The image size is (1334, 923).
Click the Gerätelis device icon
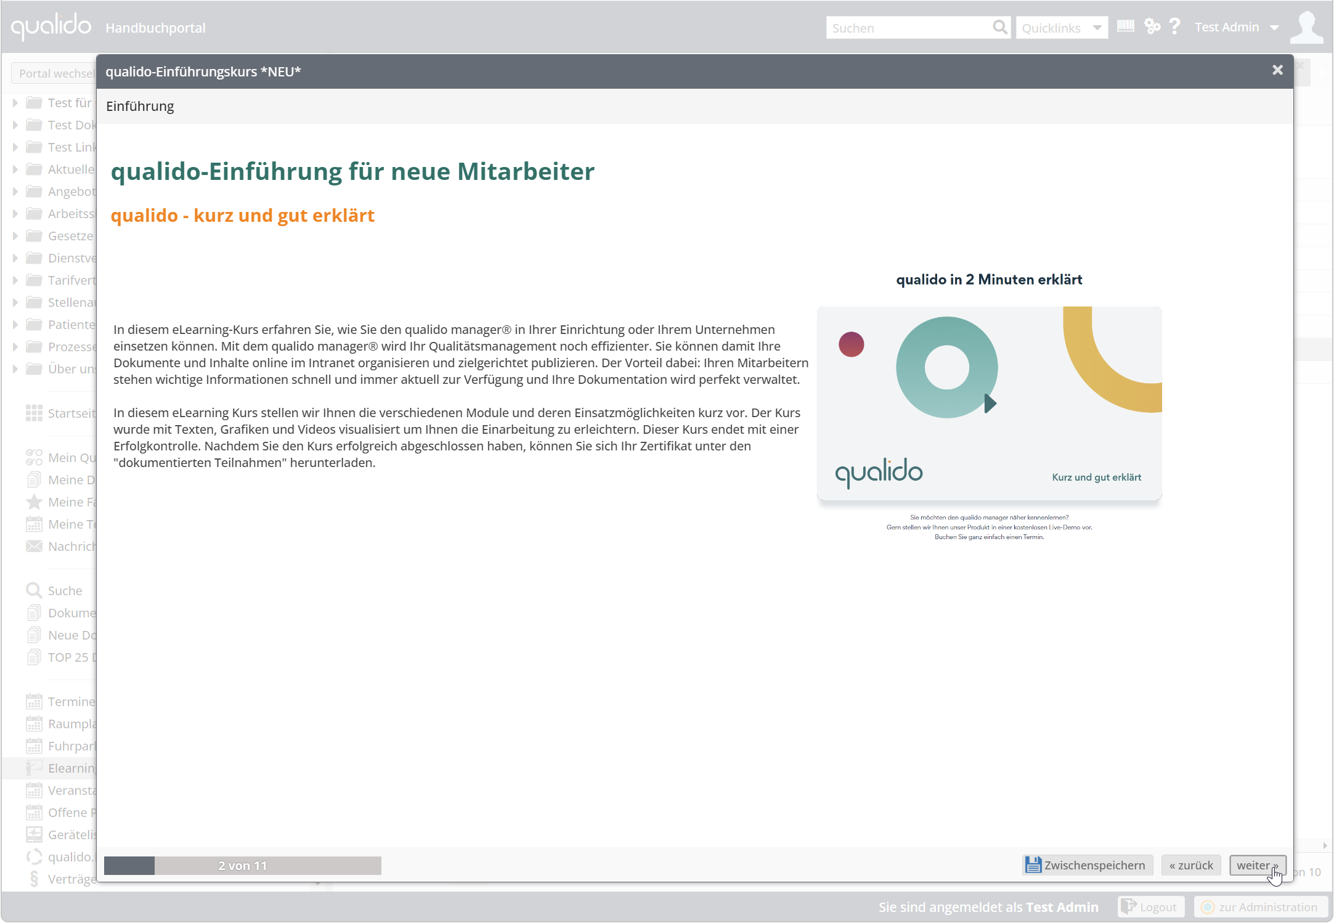[x=34, y=834]
